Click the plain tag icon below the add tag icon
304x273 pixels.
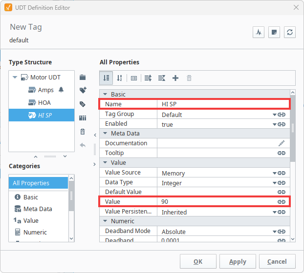pos(83,104)
